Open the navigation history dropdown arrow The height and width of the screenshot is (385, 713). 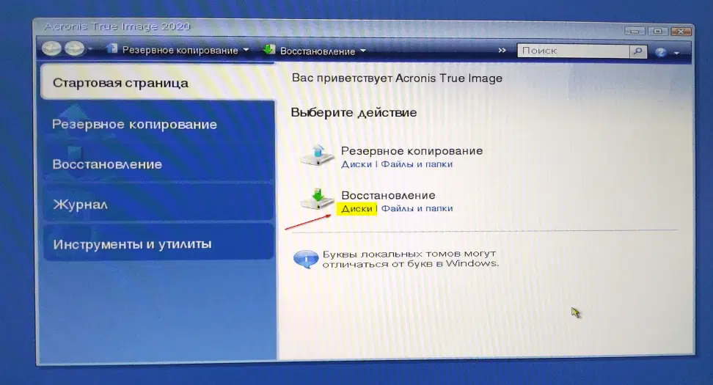pos(90,48)
